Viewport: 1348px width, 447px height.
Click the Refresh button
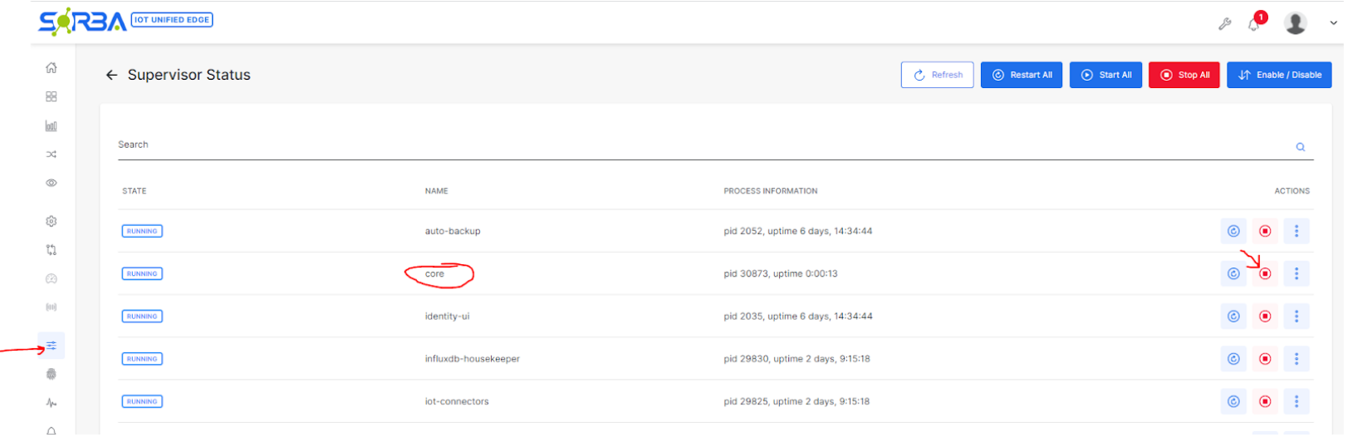[x=937, y=75]
